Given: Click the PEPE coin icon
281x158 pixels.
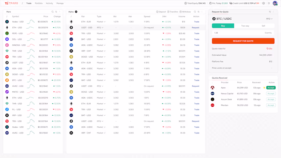Looking at the screenshot, I should tap(7, 33).
